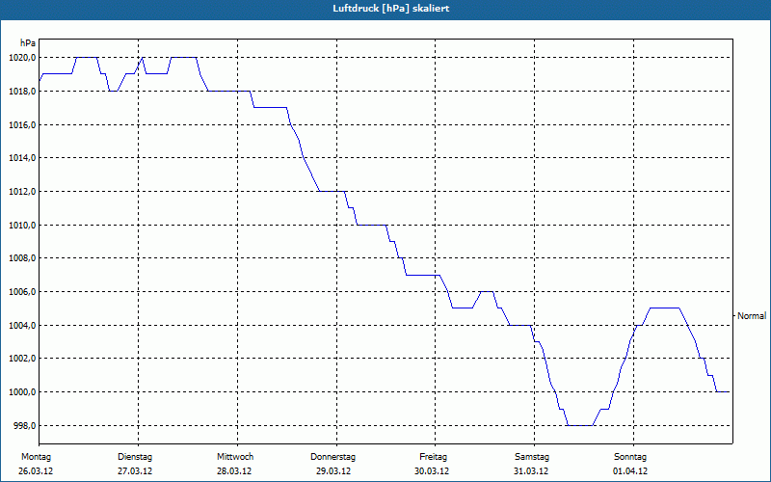Screen dimensions: 771x482
Task: Click the 31.03.12 date label
Action: click(x=531, y=471)
